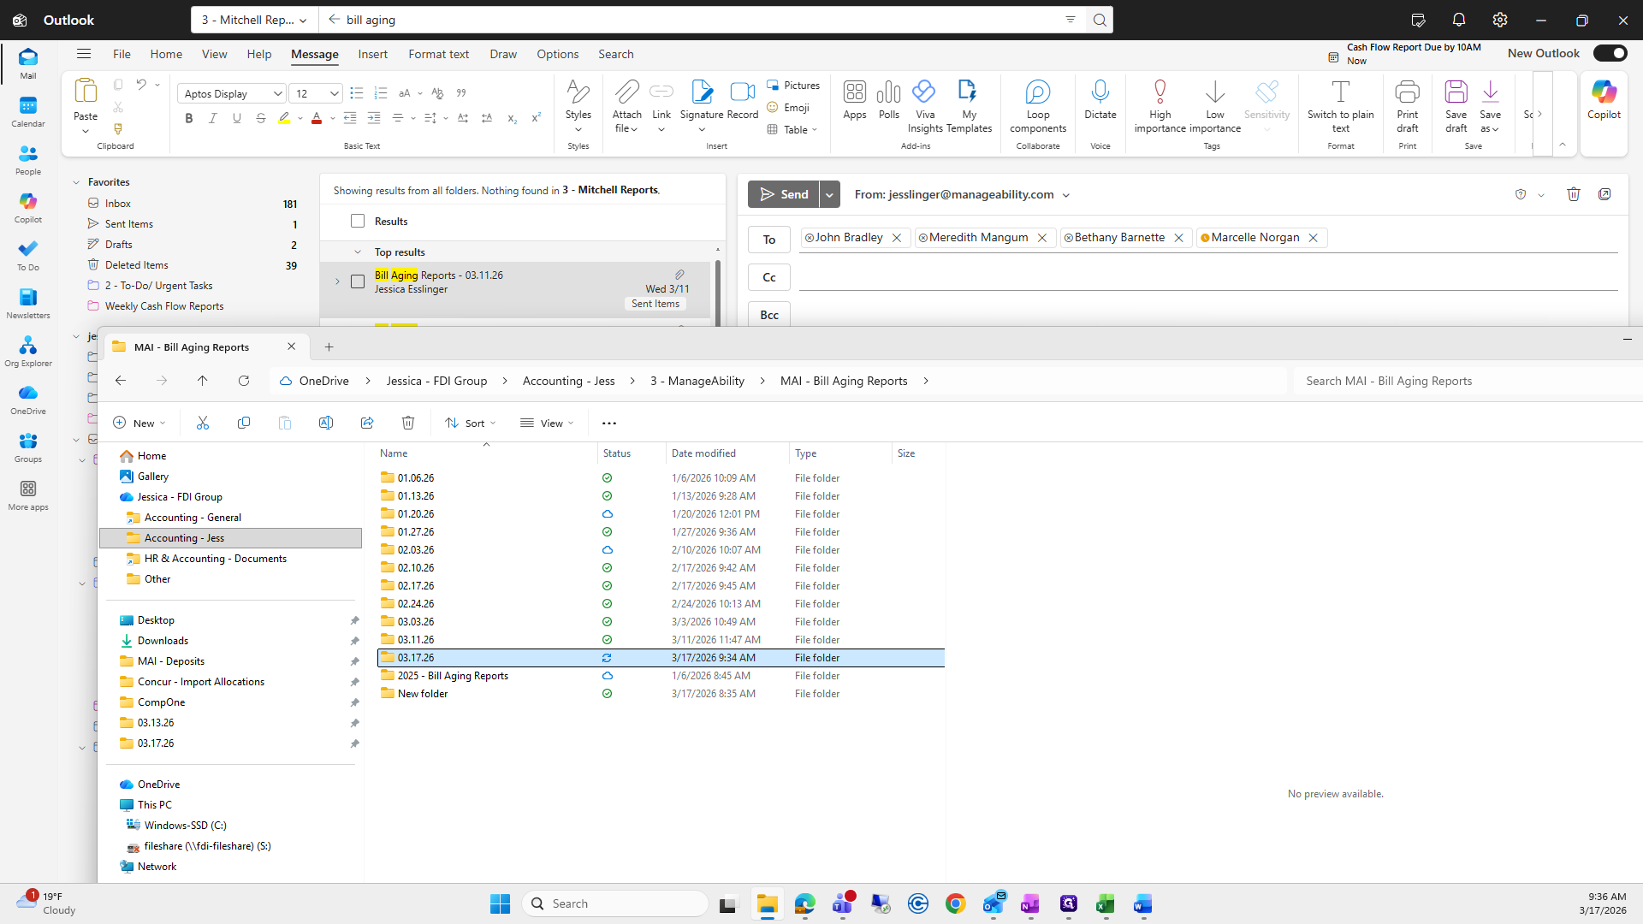Mark message as High importance
The image size is (1643, 924).
[1160, 92]
